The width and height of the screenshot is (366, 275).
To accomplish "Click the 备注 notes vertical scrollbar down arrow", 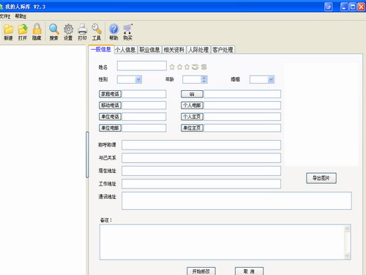I will (x=347, y=256).
